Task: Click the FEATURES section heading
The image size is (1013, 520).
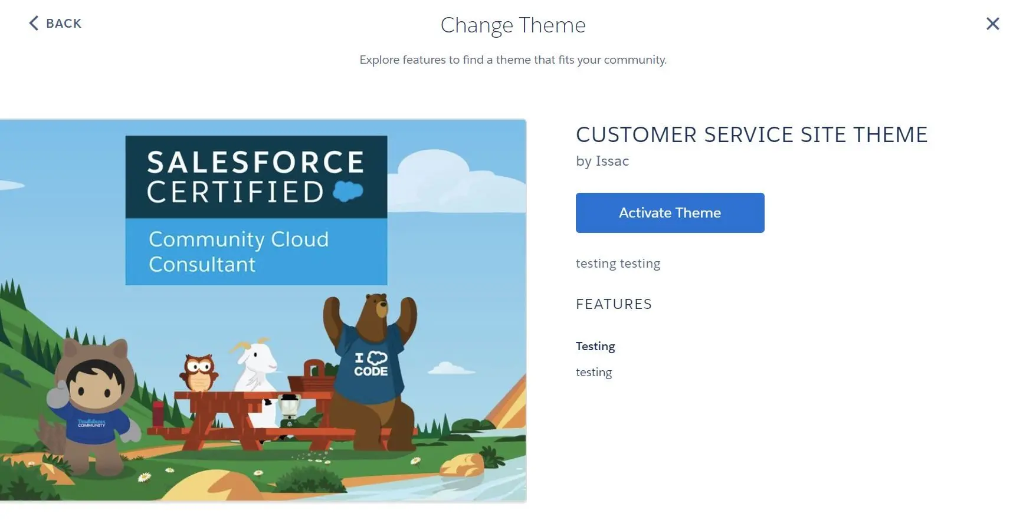Action: (614, 304)
